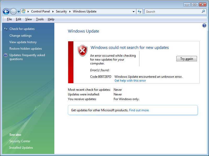
Task: Click the magnifying glass search icon
Action: point(203,11)
